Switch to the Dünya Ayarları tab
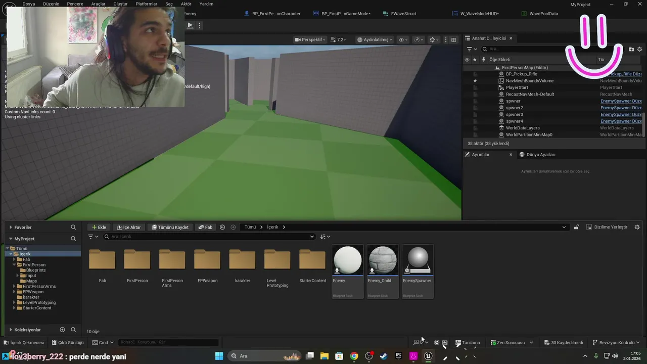647x364 pixels. 537,155
